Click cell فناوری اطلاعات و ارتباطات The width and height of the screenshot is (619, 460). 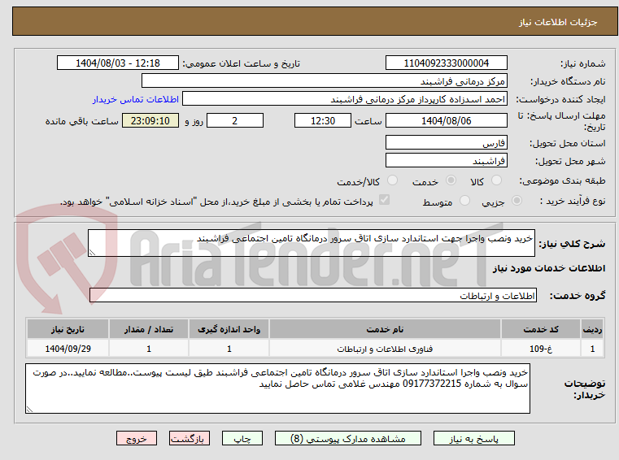385,349
